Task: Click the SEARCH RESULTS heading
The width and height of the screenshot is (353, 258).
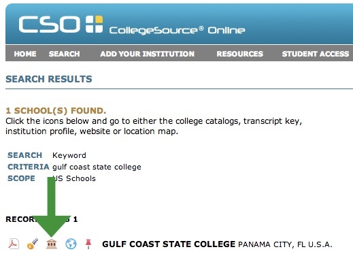Action: (x=49, y=79)
